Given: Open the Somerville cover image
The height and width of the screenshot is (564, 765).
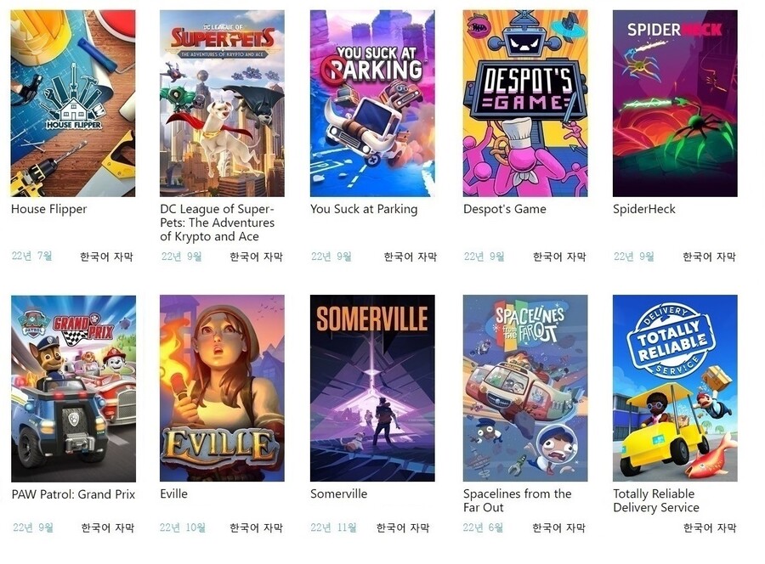Looking at the screenshot, I should [x=372, y=388].
